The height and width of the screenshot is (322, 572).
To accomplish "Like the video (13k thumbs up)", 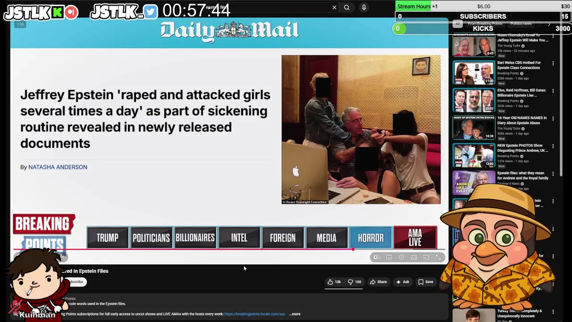I will point(334,282).
